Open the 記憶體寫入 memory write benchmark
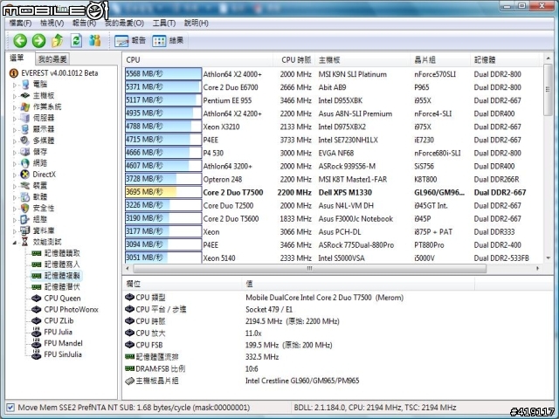The image size is (559, 419). (x=56, y=264)
